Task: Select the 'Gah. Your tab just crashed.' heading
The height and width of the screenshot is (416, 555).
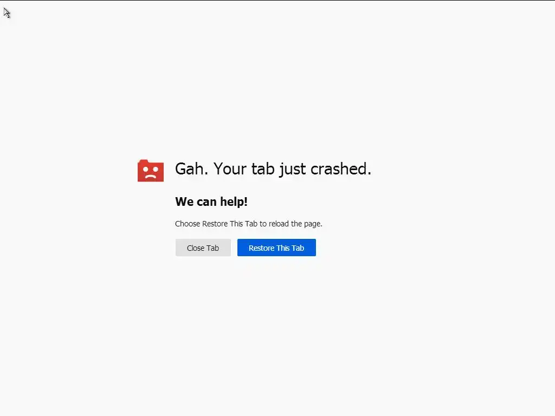Action: pyautogui.click(x=273, y=169)
